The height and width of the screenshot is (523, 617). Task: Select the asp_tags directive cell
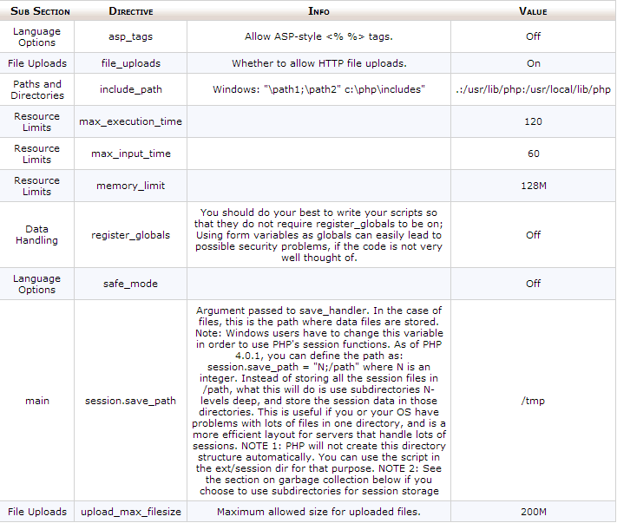(x=131, y=37)
